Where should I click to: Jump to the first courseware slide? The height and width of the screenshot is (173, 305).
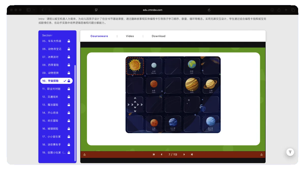point(154,154)
